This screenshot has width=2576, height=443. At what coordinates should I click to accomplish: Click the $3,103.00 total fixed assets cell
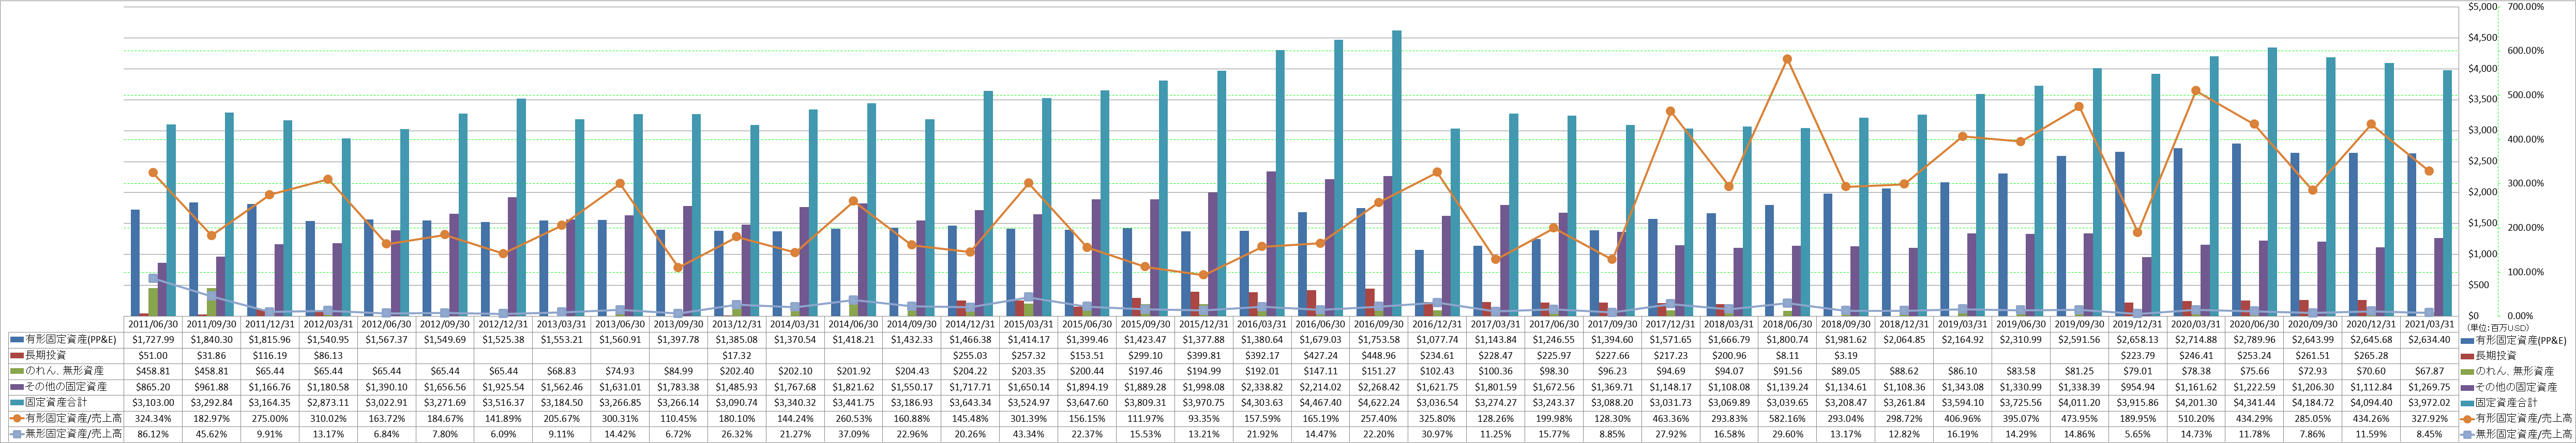[x=154, y=403]
